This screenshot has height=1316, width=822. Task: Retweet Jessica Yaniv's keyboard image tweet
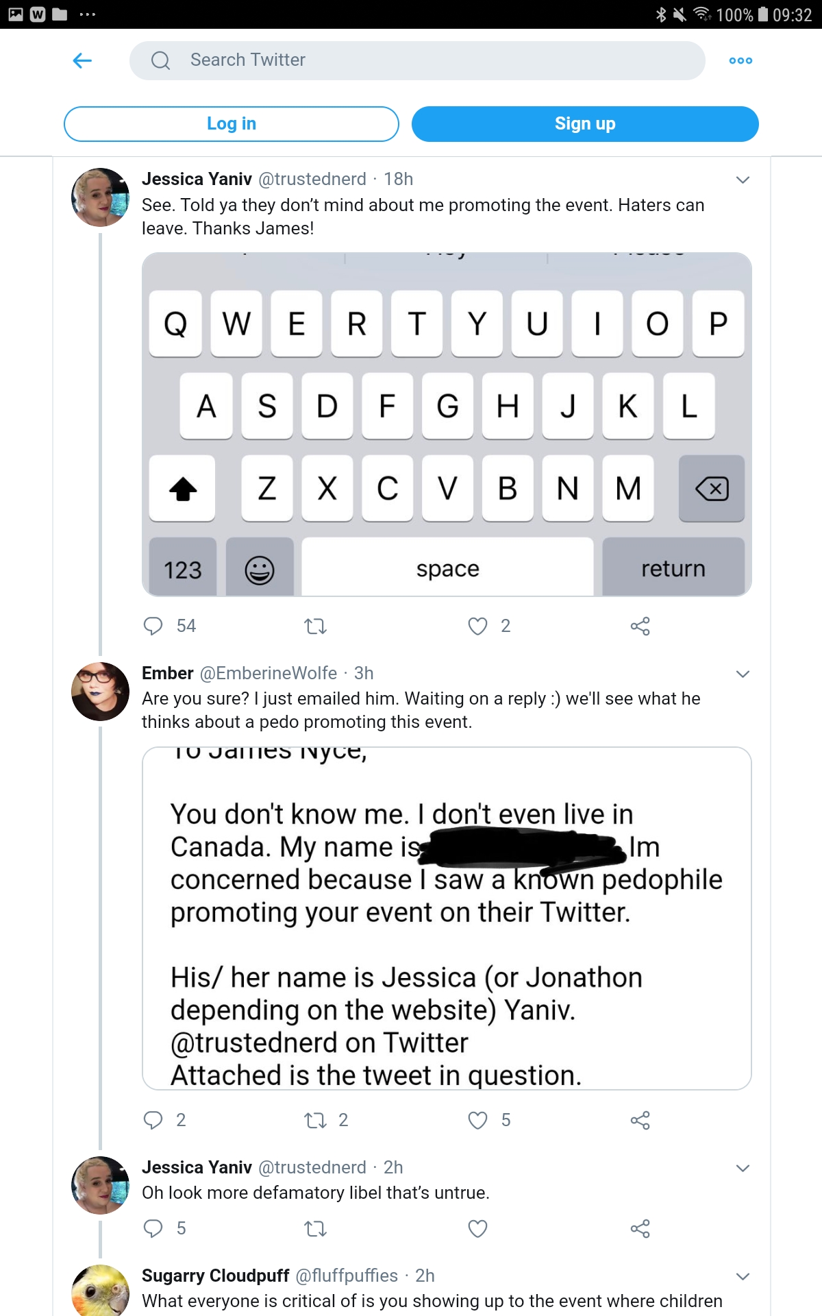coord(315,626)
